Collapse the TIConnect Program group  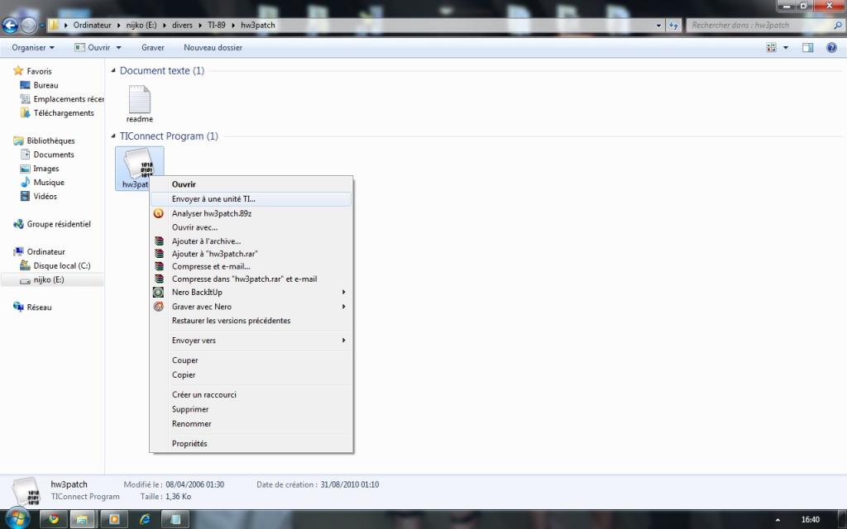pyautogui.click(x=113, y=136)
